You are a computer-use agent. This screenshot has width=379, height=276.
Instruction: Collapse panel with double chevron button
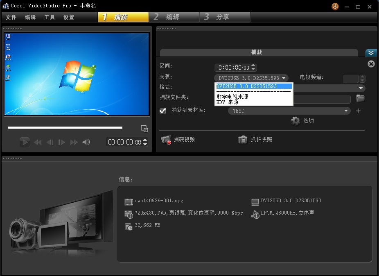coord(371,53)
